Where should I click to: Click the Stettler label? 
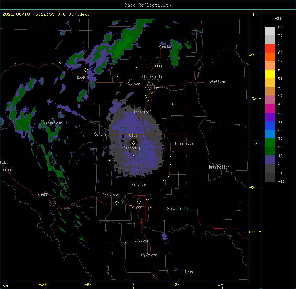[218, 81]
